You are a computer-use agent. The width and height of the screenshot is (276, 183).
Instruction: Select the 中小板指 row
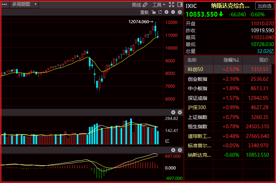pyautogui.click(x=228, y=88)
